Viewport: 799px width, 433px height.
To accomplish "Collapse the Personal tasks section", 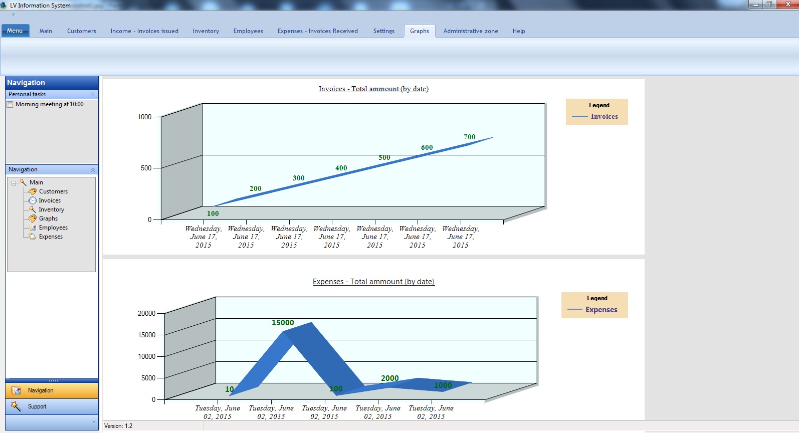I will point(93,94).
